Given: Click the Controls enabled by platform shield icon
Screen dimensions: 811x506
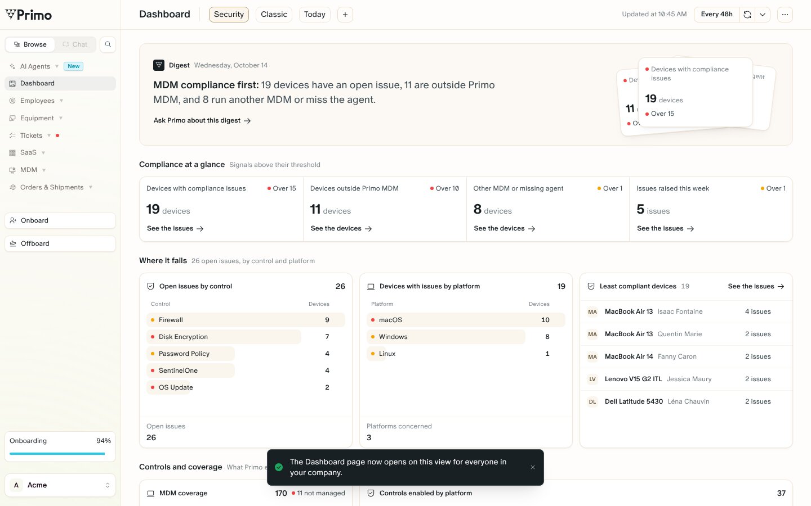Looking at the screenshot, I should [x=371, y=493].
